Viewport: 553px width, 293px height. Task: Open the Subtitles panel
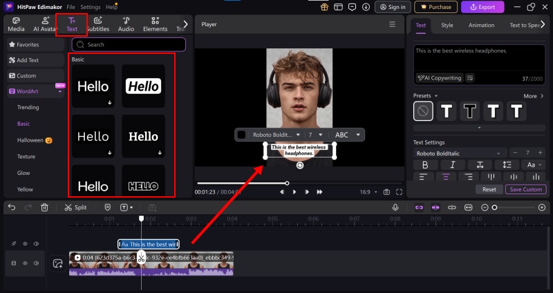98,24
